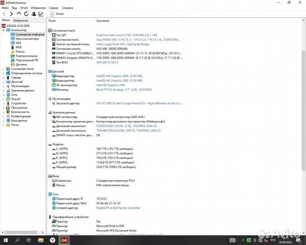Click the user silhouette toolbar icon
This screenshot has width=306, height=245.
(x=34, y=14)
